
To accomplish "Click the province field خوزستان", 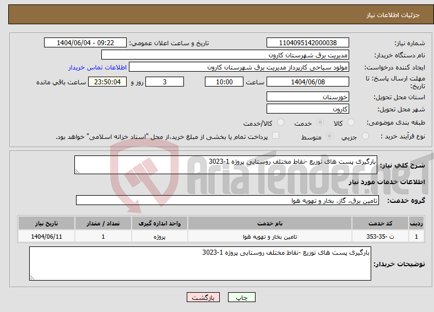I will point(307,96).
